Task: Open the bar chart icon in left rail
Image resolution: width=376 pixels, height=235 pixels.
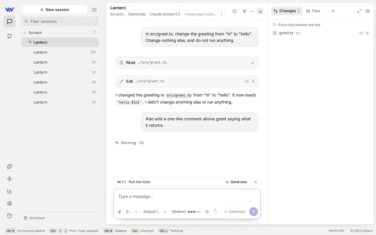Action: [x=9, y=191]
